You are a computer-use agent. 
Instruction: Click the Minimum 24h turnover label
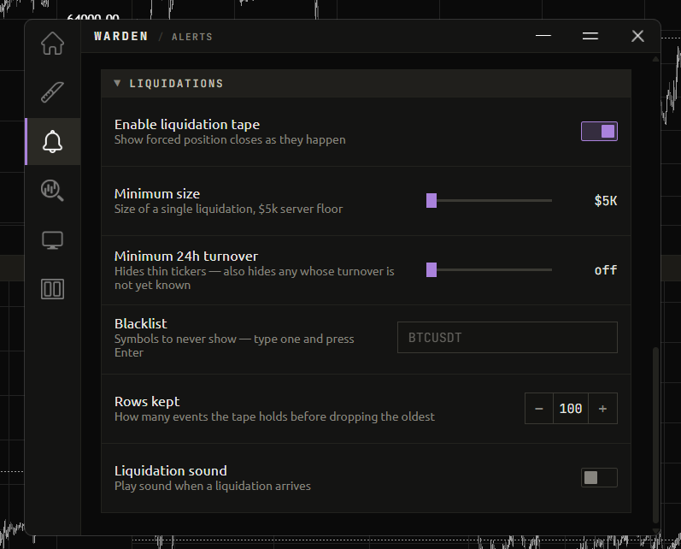pyautogui.click(x=186, y=256)
